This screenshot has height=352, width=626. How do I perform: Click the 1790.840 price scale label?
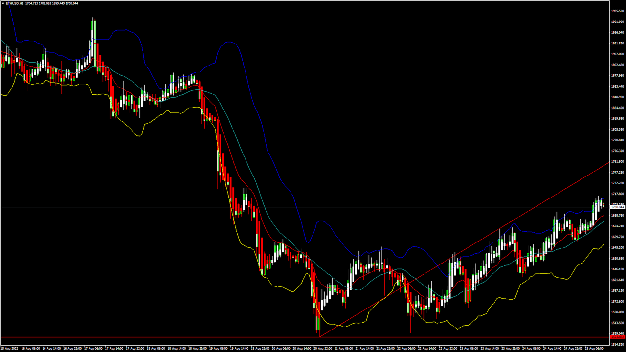point(618,140)
